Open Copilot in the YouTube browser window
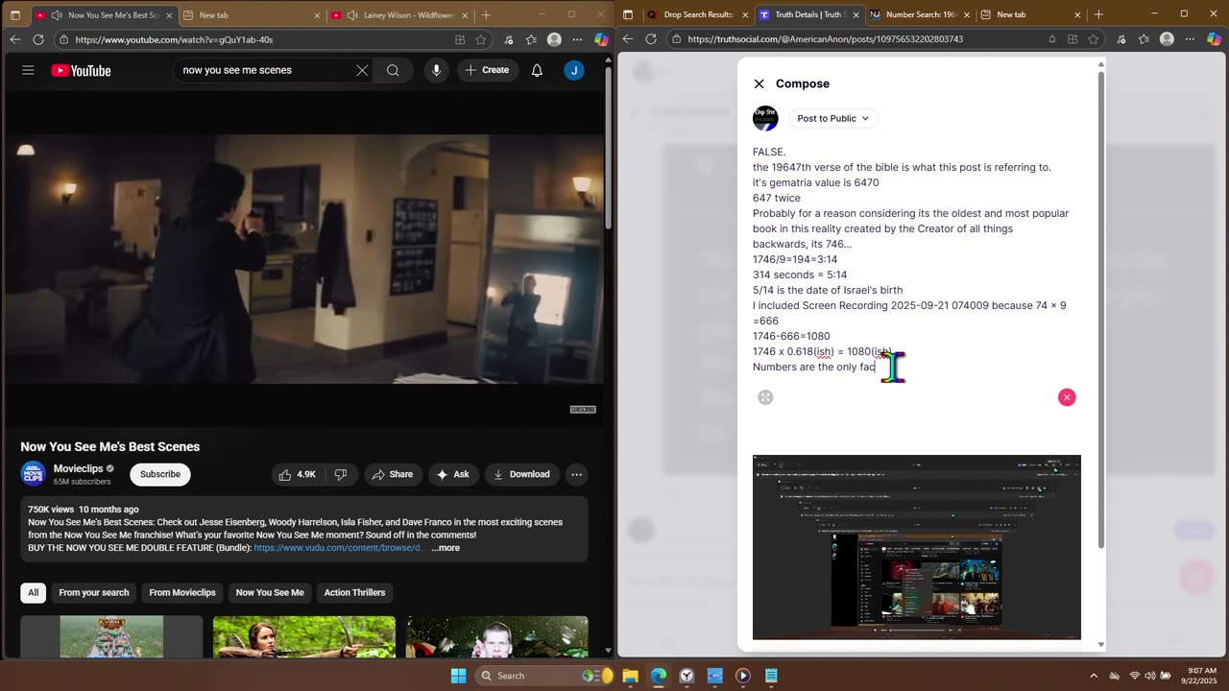1229x691 pixels. pos(601,39)
